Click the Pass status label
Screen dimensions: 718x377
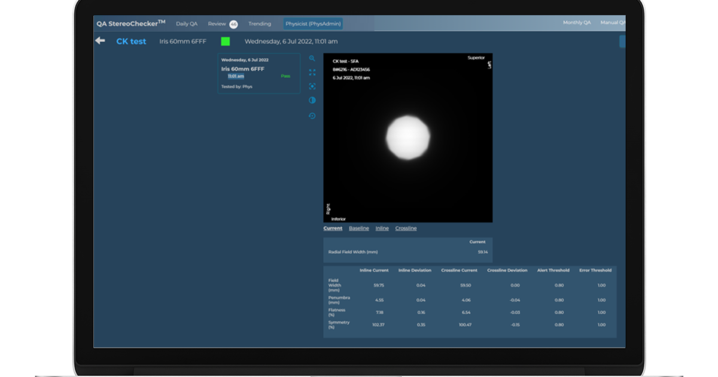pyautogui.click(x=285, y=75)
